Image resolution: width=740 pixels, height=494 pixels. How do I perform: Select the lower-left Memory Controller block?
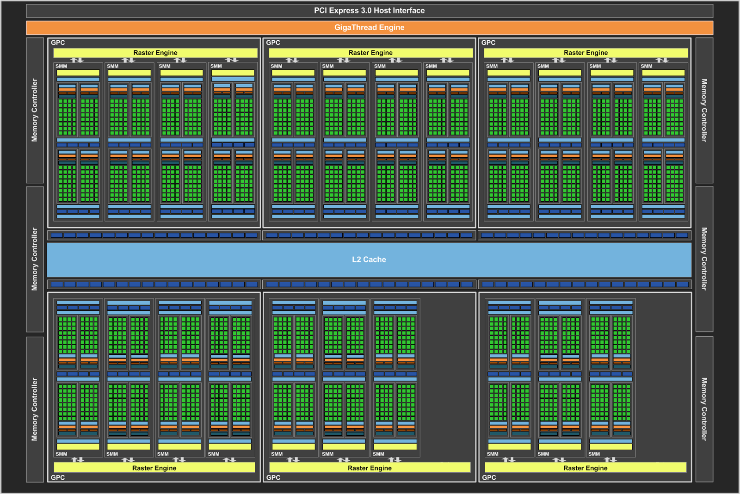(x=35, y=409)
